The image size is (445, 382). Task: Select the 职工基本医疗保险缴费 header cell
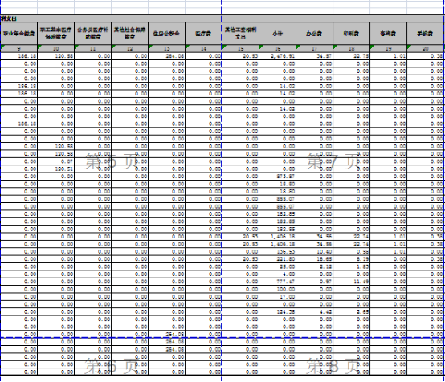(x=56, y=34)
